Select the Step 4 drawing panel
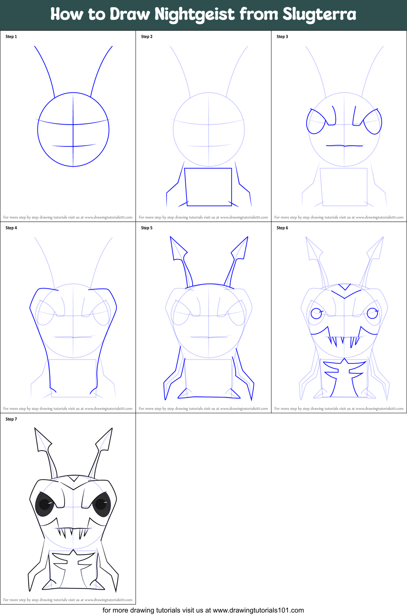Viewport: 407px width, 616px height. (x=68, y=317)
